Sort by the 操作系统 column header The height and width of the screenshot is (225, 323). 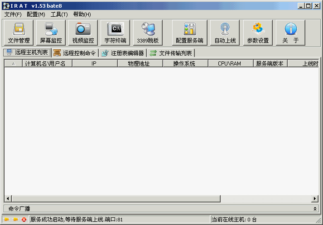coord(184,64)
